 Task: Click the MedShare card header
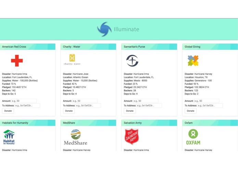[x=88, y=123]
